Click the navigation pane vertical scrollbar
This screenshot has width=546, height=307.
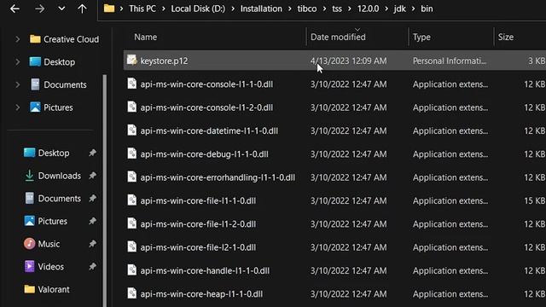104,191
